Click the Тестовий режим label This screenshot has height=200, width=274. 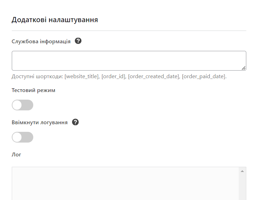pyautogui.click(x=33, y=90)
